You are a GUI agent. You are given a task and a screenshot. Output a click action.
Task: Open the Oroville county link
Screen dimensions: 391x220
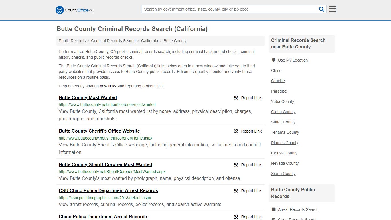278,81
